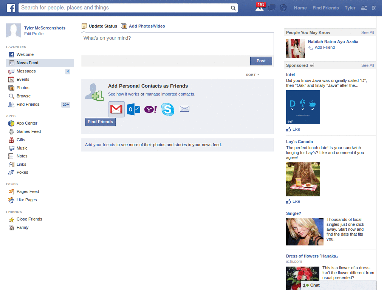The width and height of the screenshot is (387, 290).
Task: Select News Feed in sidebar
Action: [x=40, y=63]
